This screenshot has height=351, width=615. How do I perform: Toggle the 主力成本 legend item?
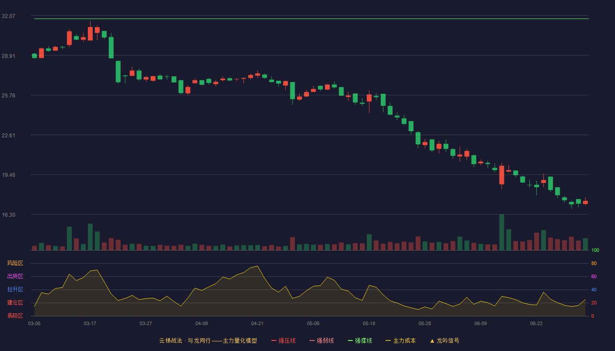401,340
